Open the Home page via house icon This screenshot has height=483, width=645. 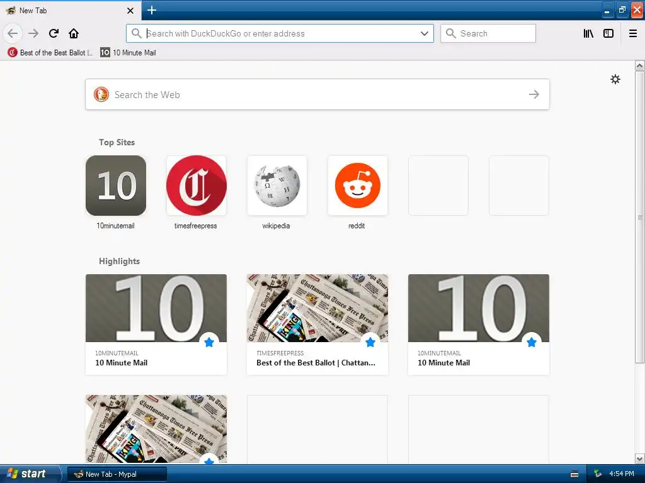(x=74, y=33)
